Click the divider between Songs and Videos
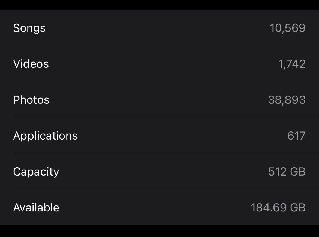The width and height of the screenshot is (319, 237). pyautogui.click(x=166, y=45)
